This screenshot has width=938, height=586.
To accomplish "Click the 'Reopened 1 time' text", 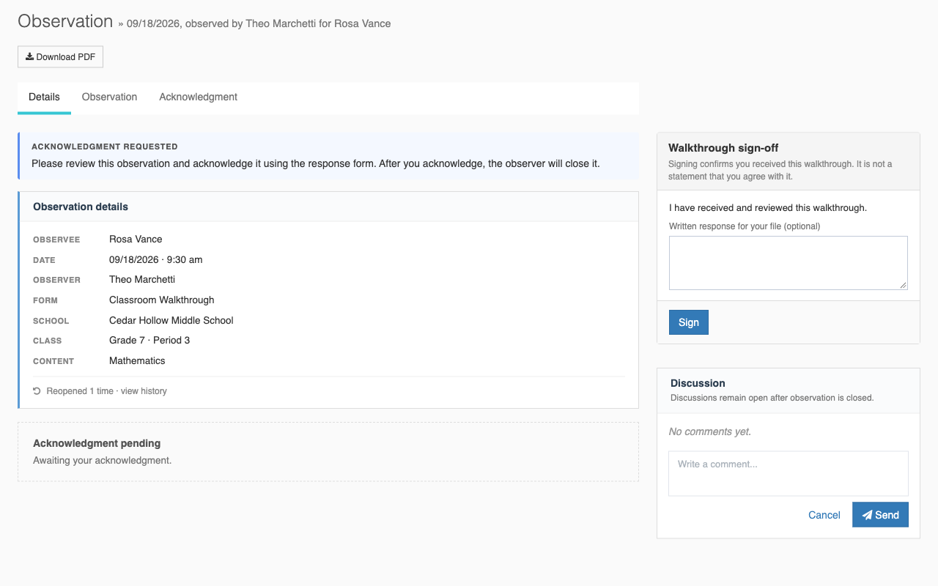I will tap(80, 391).
